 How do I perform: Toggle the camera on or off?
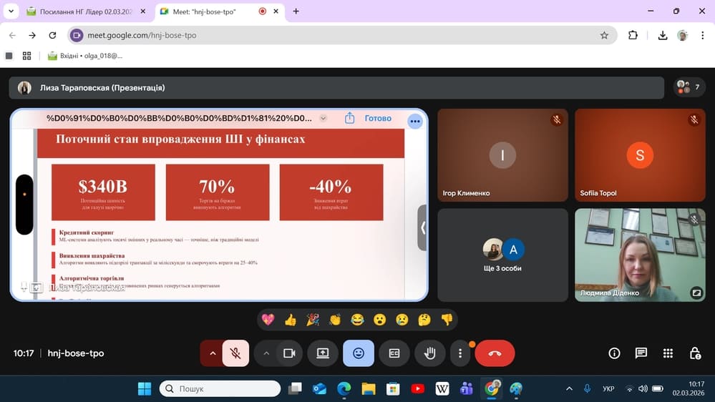pos(289,353)
